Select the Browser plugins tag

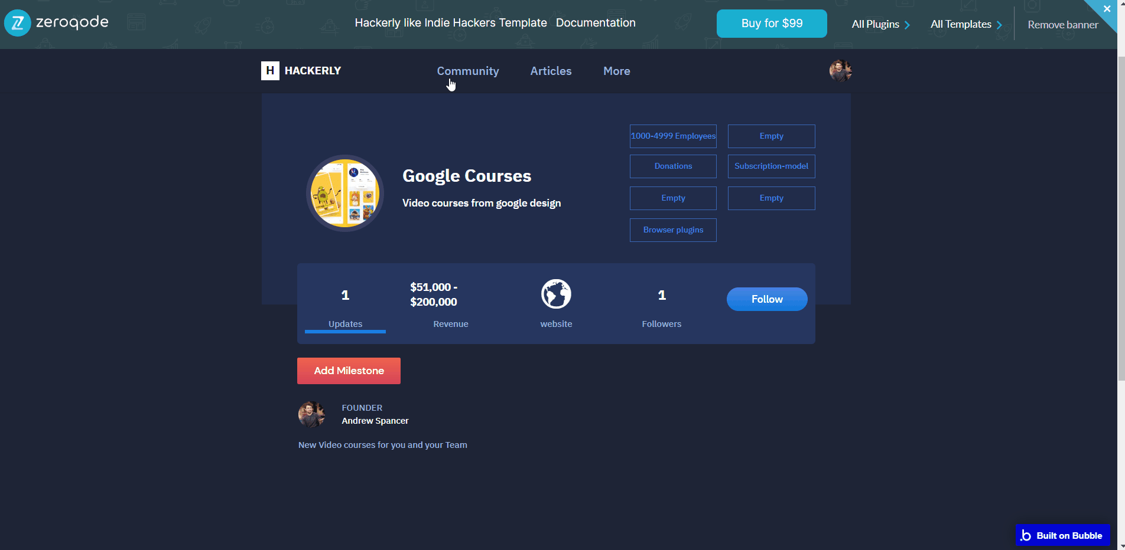673,230
